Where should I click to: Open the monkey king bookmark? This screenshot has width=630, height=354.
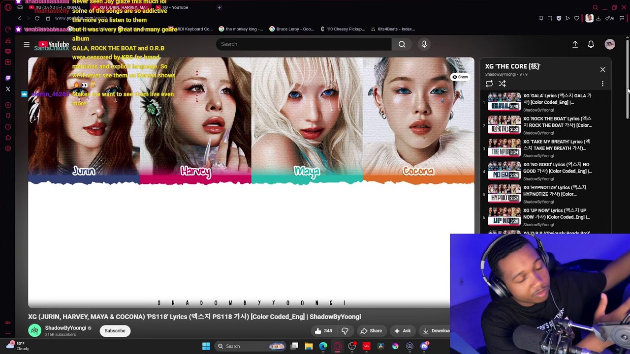[x=241, y=29]
